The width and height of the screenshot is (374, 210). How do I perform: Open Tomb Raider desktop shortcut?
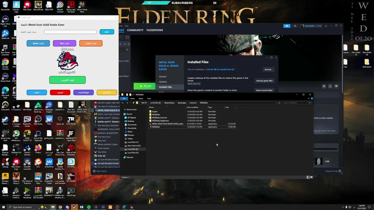[71, 120]
